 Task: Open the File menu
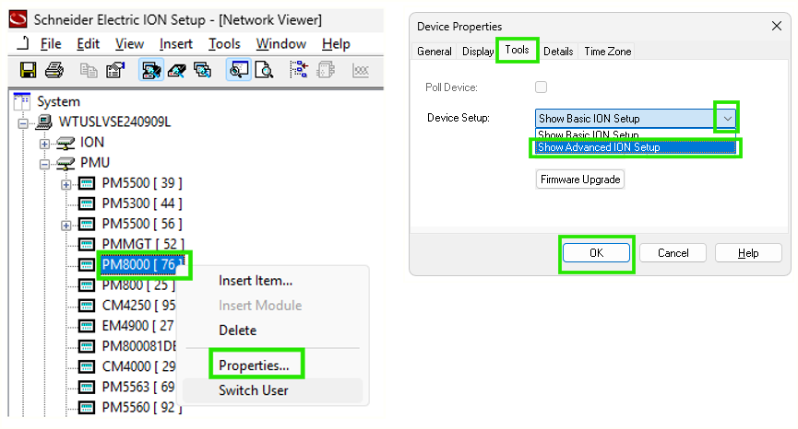tap(51, 44)
